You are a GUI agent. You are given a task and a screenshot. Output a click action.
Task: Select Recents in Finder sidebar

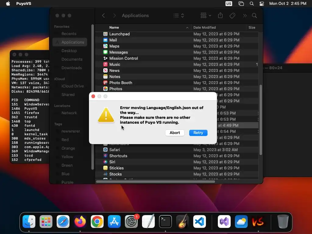tap(69, 34)
